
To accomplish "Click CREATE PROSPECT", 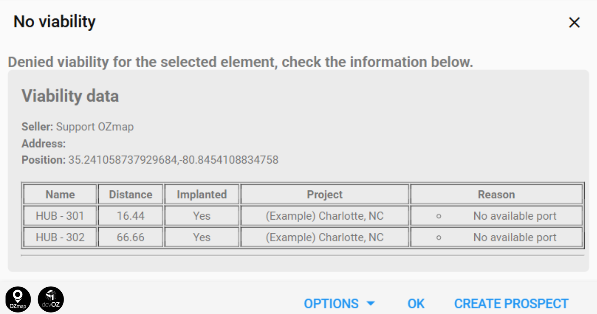I will (511, 303).
